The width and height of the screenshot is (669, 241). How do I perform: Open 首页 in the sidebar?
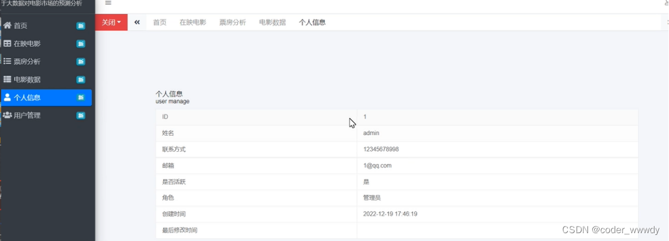(x=46, y=25)
